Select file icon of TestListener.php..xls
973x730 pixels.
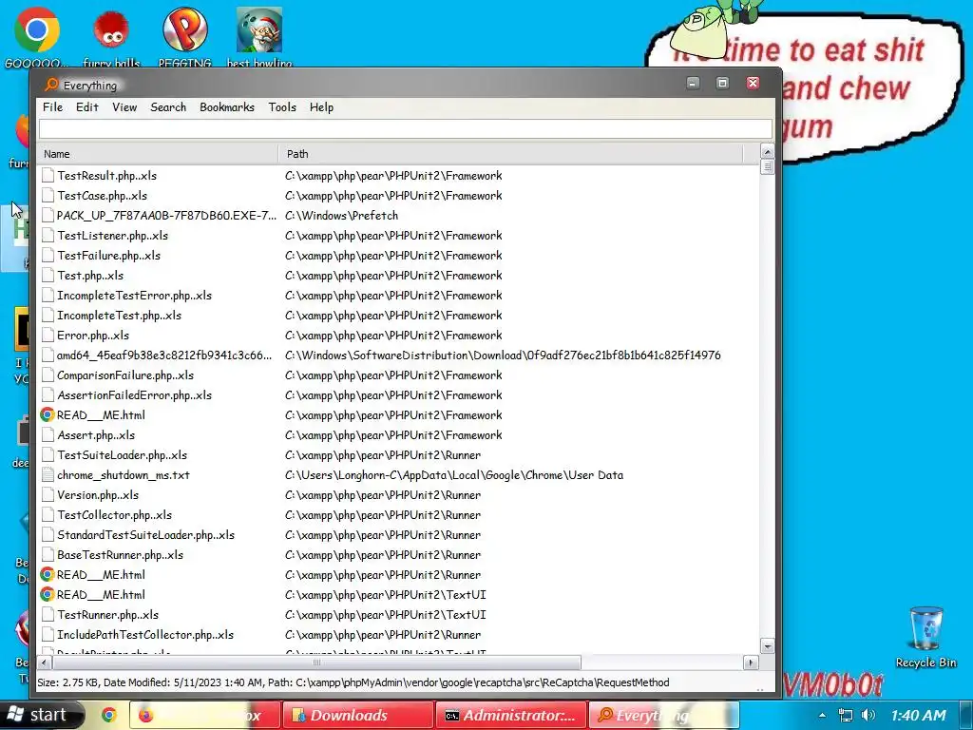[48, 236]
